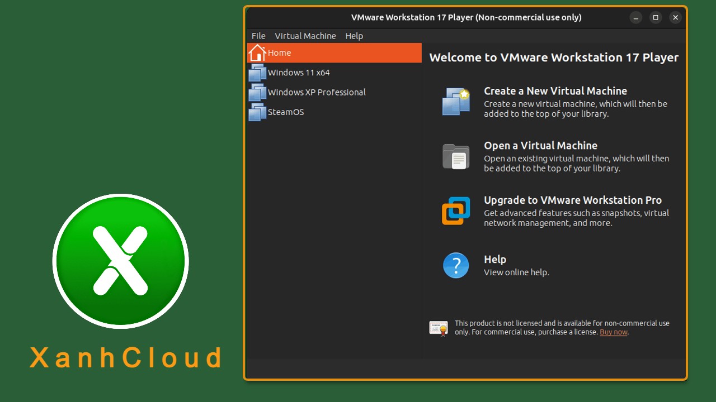Click the Open a Virtual Machine folder icon
The image size is (716, 402).
point(456,156)
